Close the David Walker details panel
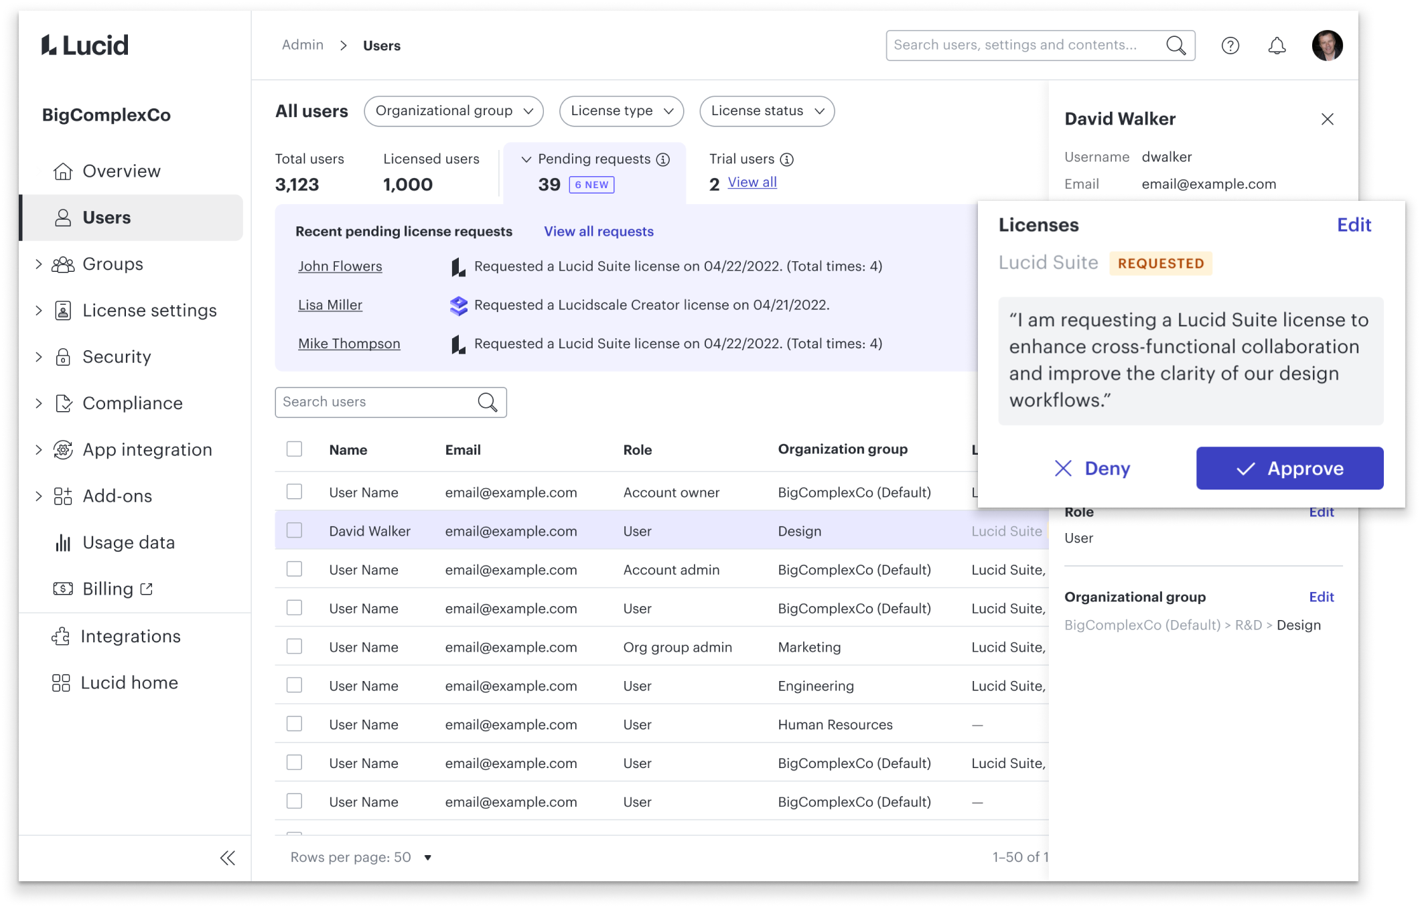The height and width of the screenshot is (908, 1420). (1327, 119)
